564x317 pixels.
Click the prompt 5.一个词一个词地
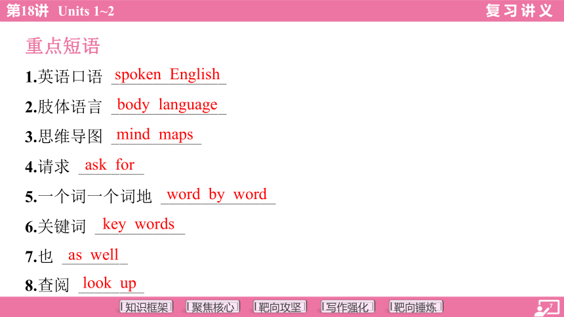(89, 196)
